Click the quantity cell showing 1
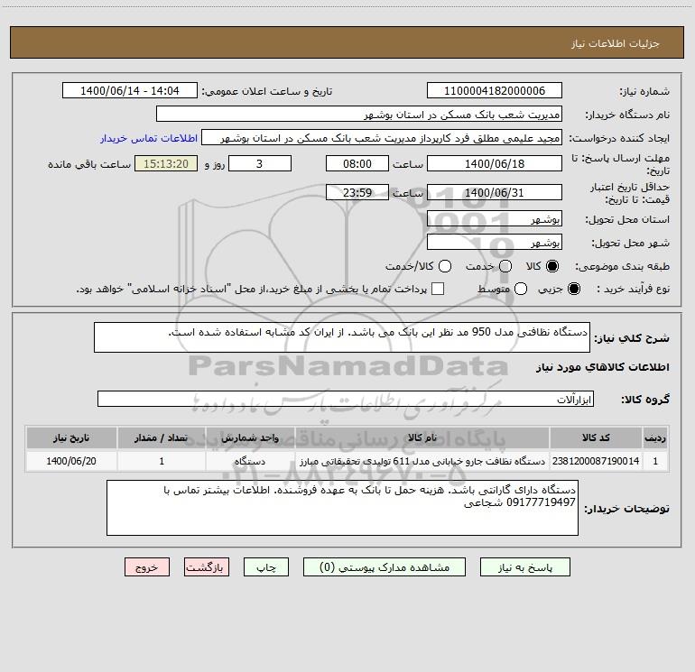This screenshot has width=695, height=672. click(x=162, y=461)
